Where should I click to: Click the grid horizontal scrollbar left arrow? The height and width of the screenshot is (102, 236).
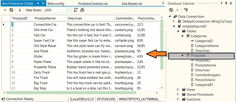4,93
